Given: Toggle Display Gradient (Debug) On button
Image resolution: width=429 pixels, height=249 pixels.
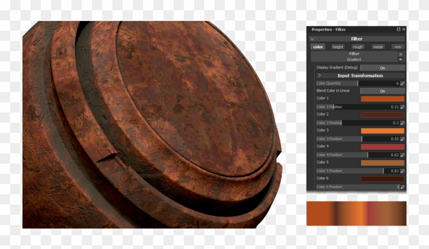Looking at the screenshot, I should pos(383,67).
